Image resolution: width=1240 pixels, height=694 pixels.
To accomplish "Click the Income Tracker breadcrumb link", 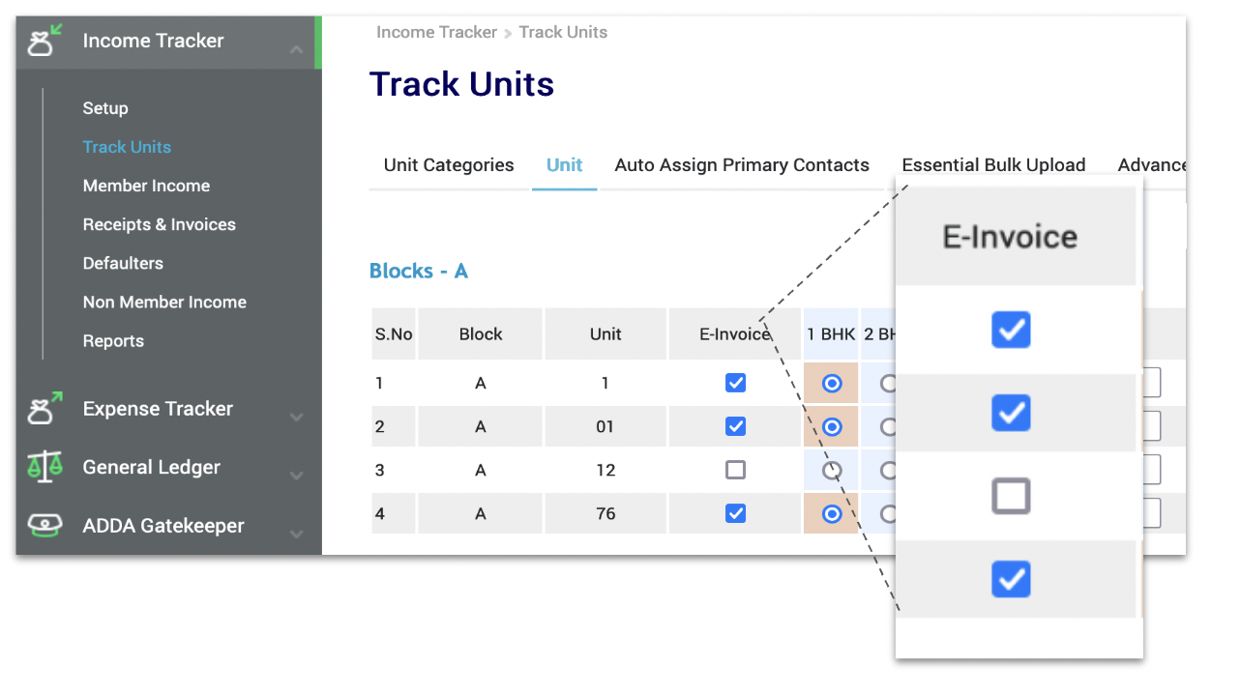I will [436, 32].
